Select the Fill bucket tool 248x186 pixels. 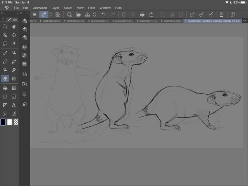pyautogui.click(x=5, y=88)
